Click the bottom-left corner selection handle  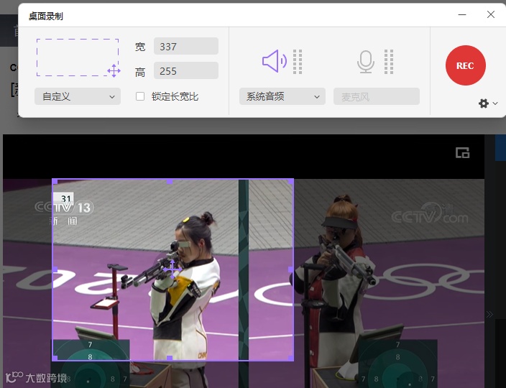(55, 358)
